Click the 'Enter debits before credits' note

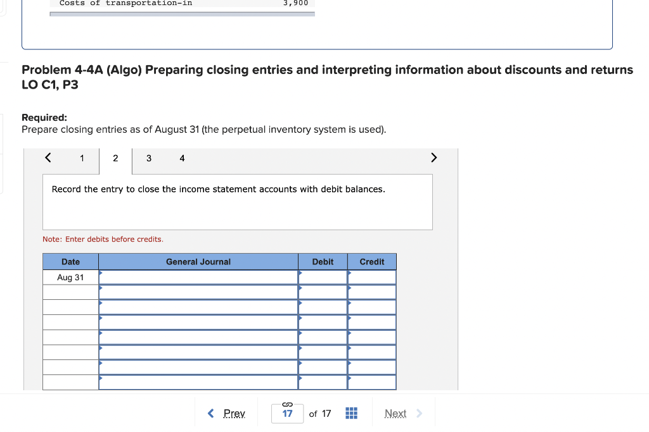click(103, 239)
